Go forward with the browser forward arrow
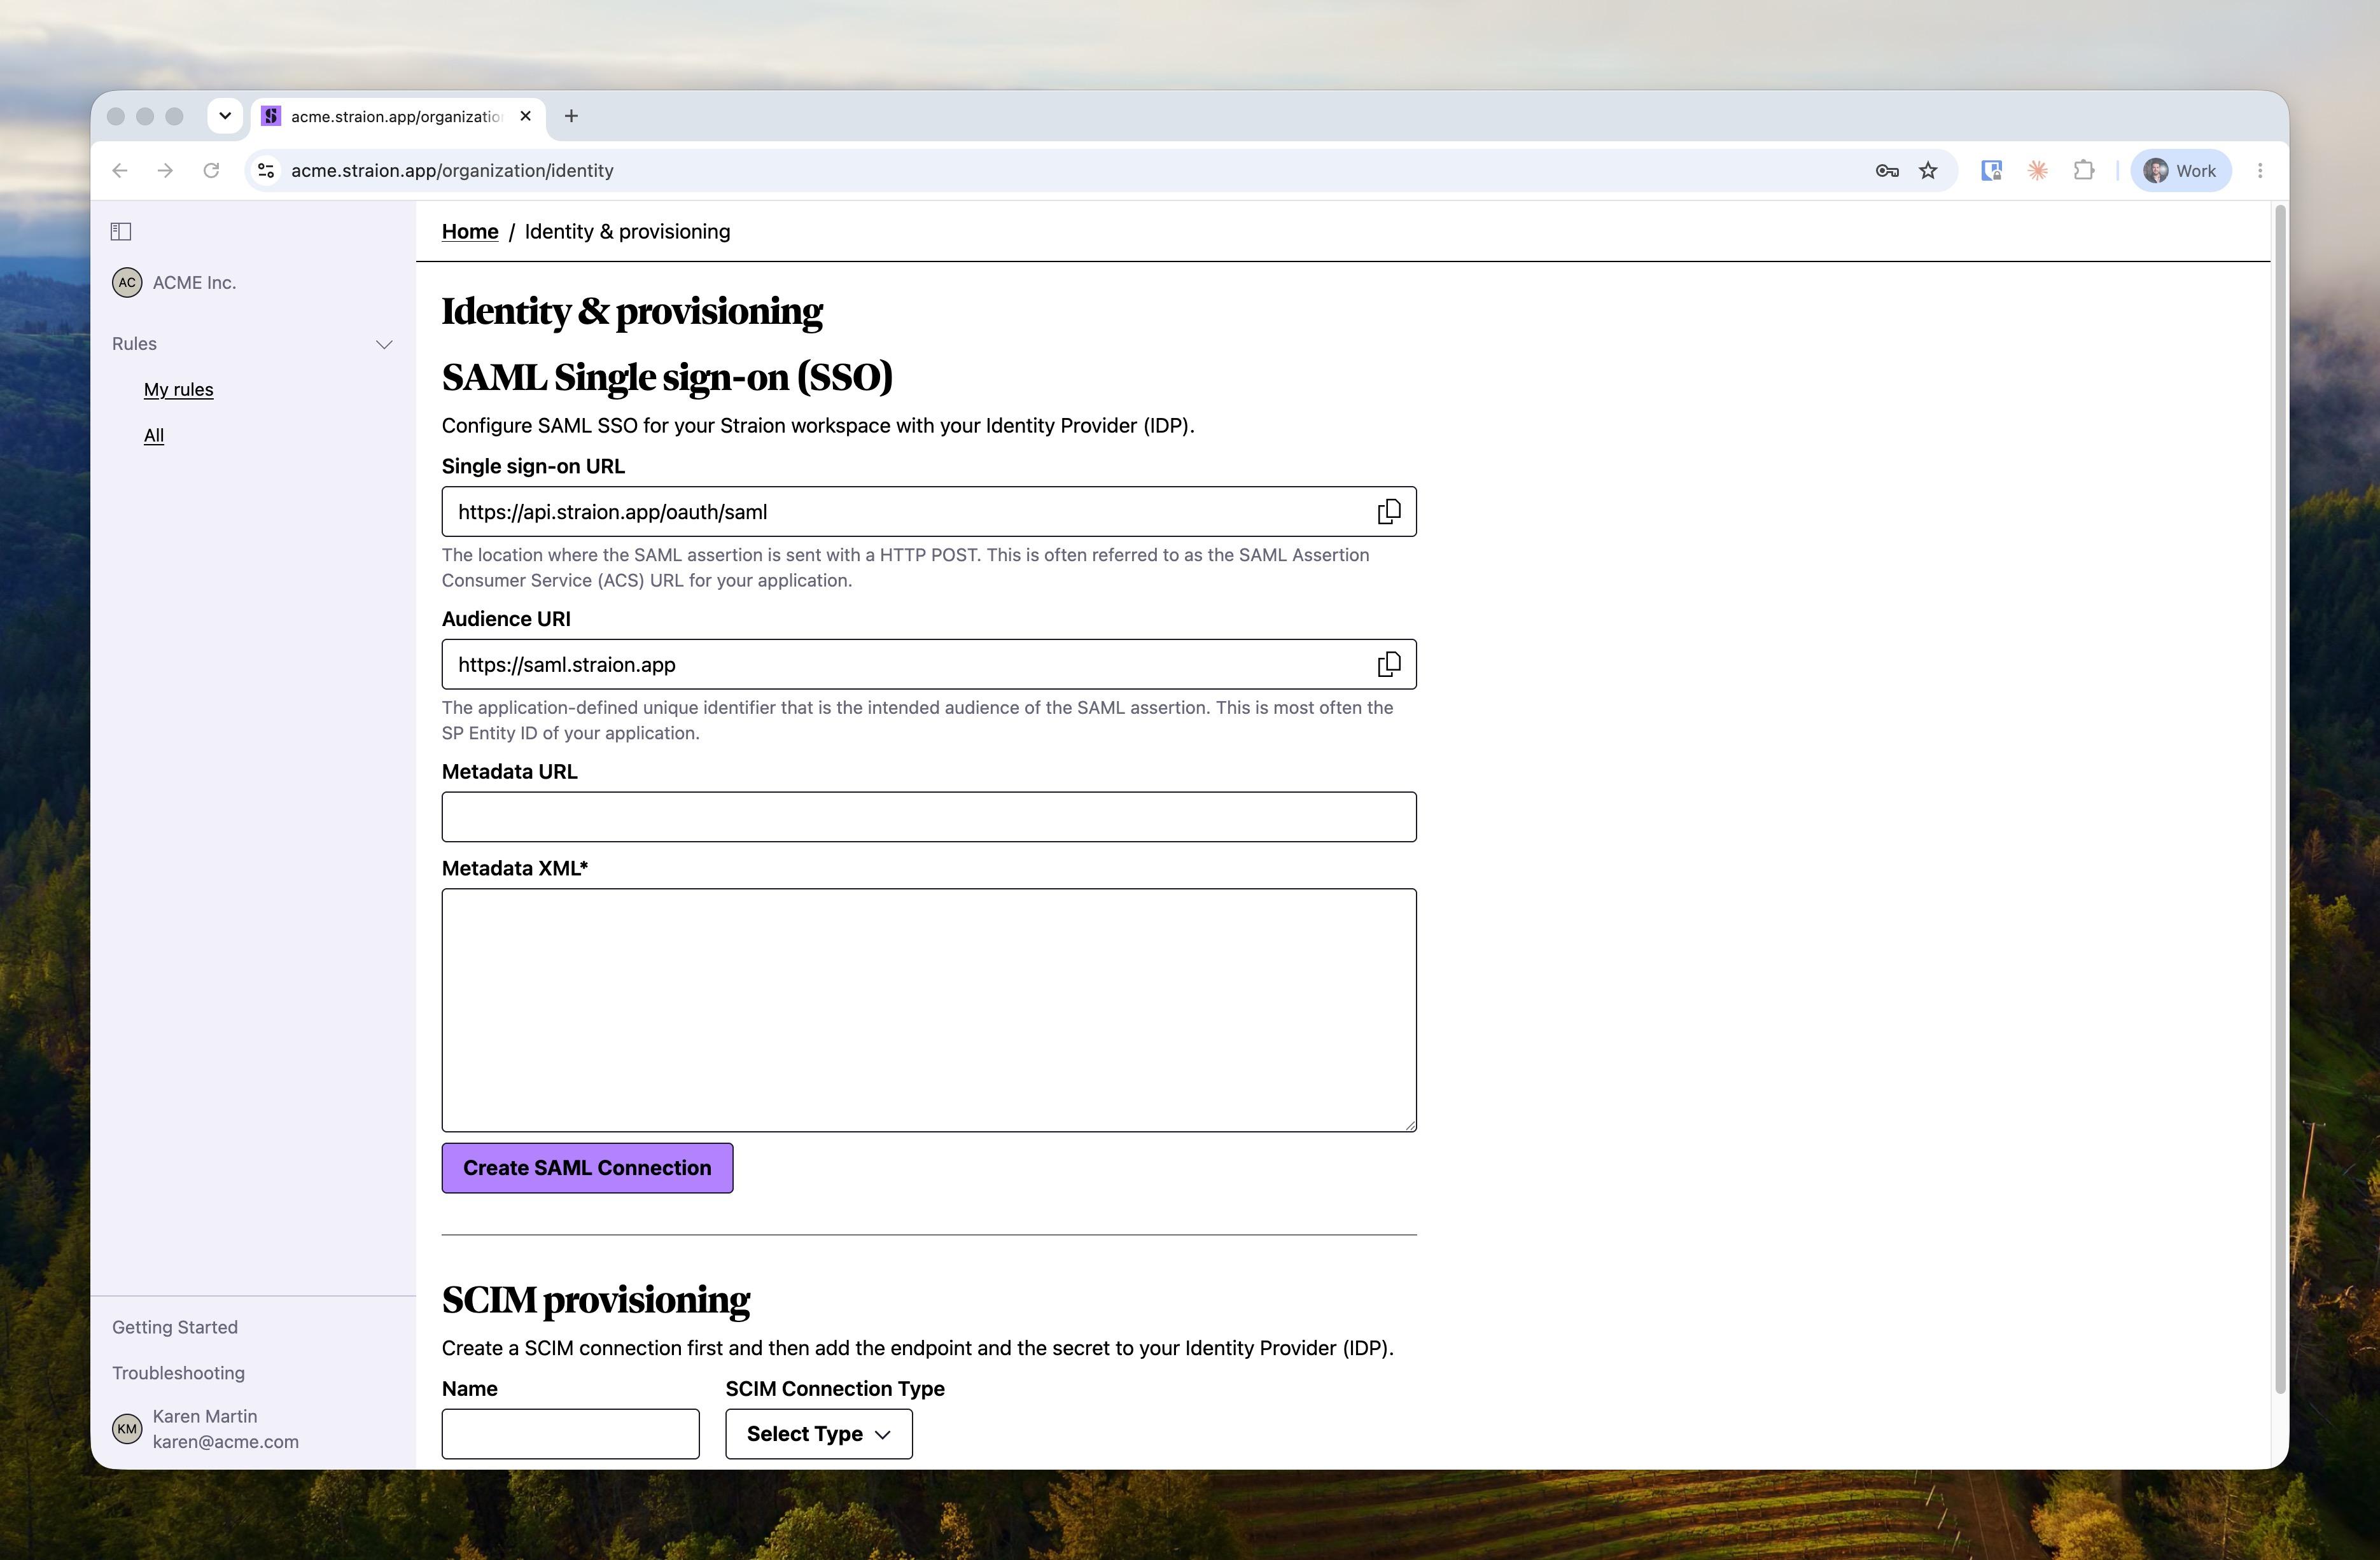 coord(165,171)
